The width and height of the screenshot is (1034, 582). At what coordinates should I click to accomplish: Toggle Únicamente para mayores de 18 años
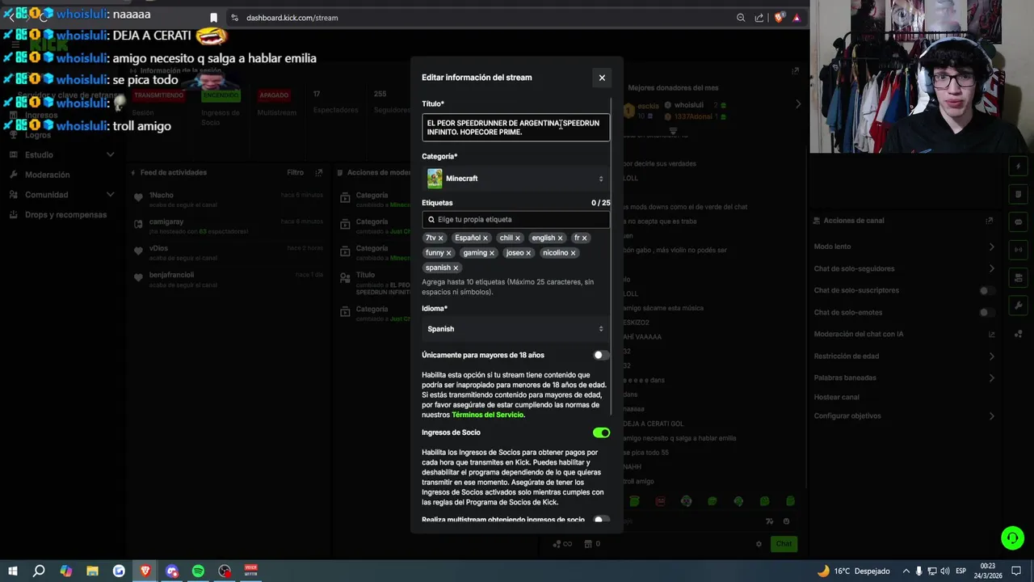point(601,355)
